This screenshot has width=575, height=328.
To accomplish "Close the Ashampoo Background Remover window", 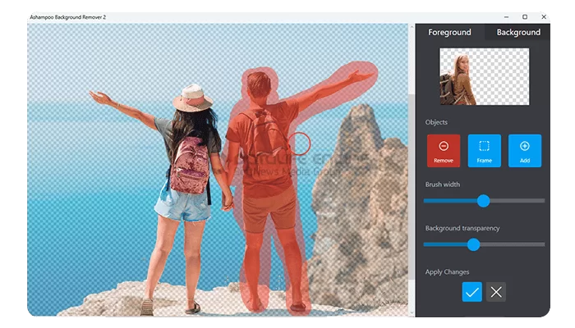I will pyautogui.click(x=543, y=16).
